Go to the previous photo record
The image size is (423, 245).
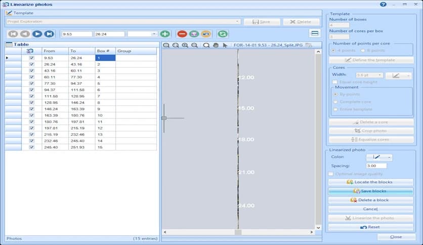pyautogui.click(x=25, y=34)
